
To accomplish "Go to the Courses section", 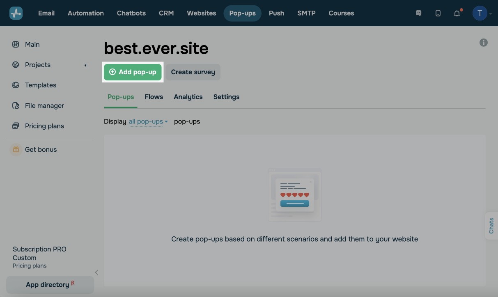I will click(341, 13).
